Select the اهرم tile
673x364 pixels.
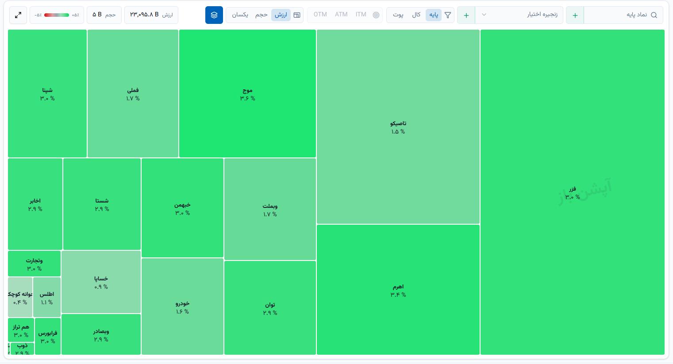tap(398, 290)
